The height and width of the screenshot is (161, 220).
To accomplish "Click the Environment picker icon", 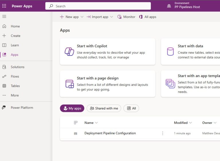I will tap(169, 6).
